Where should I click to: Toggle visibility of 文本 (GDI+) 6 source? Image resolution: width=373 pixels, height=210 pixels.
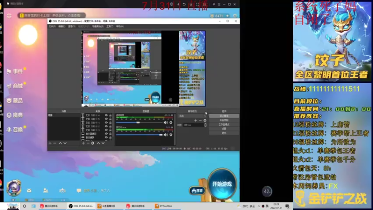point(106,115)
